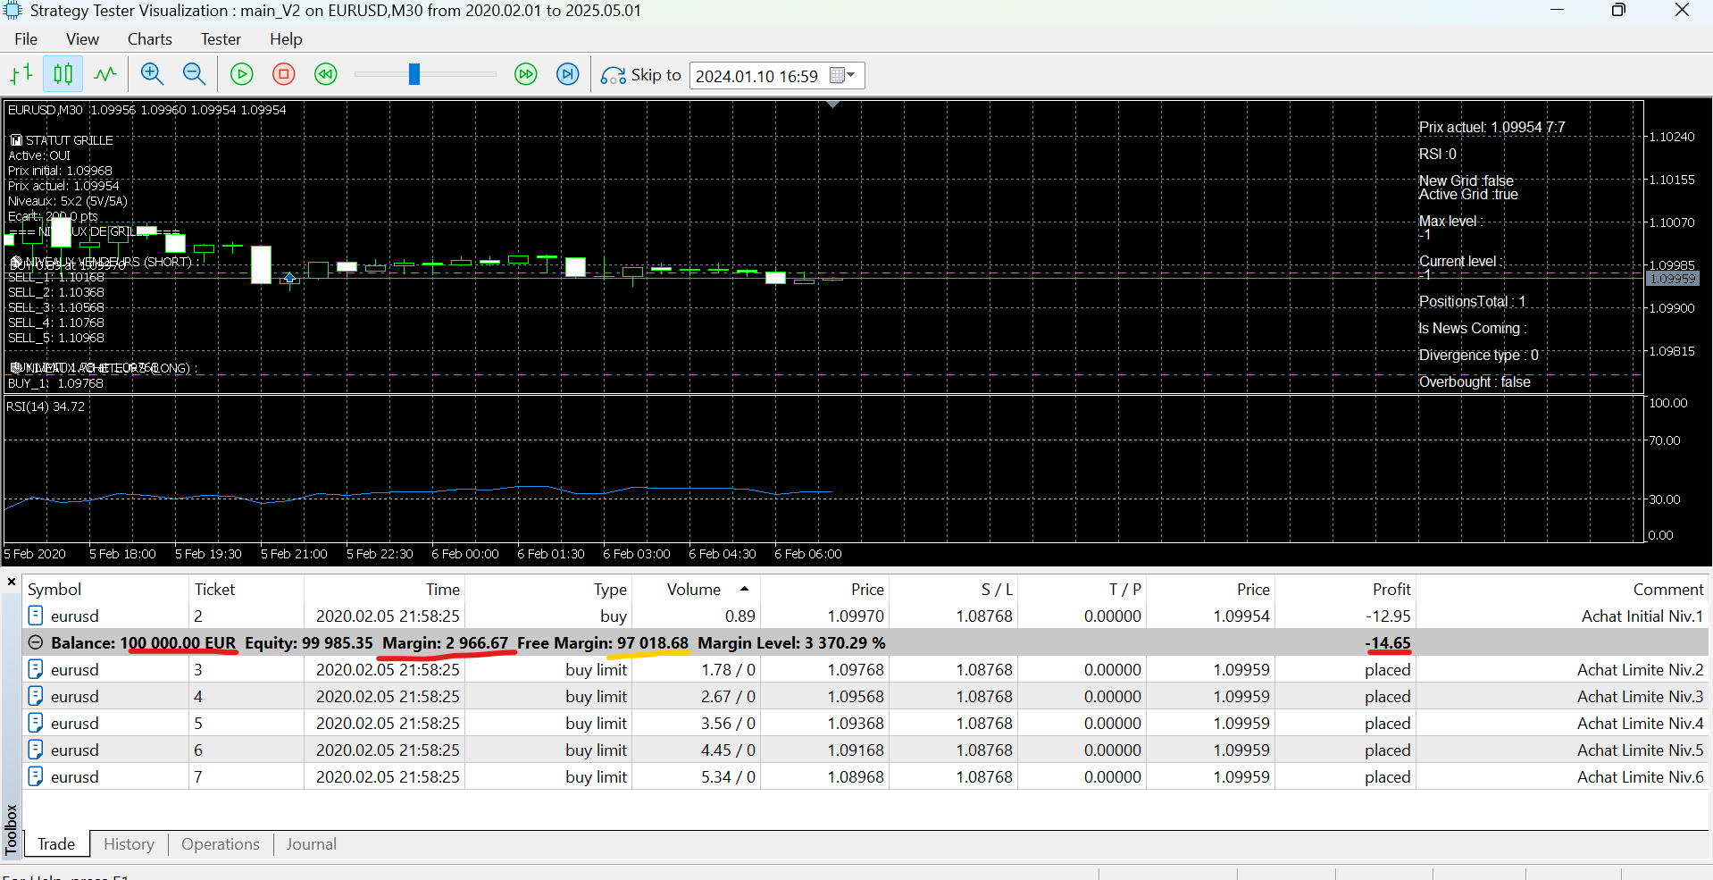Click the open price cell '1.09970'
The height and width of the screenshot is (880, 1713).
856,616
